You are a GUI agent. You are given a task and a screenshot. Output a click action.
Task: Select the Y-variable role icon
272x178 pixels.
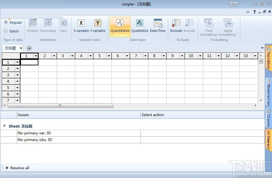[98, 23]
